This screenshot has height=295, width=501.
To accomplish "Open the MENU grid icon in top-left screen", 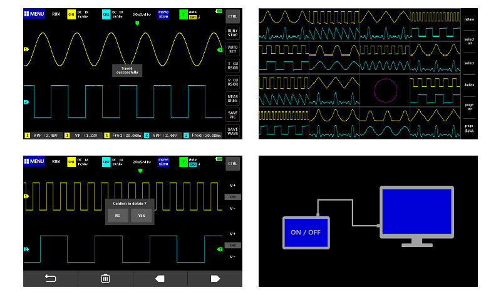I will pyautogui.click(x=34, y=14).
